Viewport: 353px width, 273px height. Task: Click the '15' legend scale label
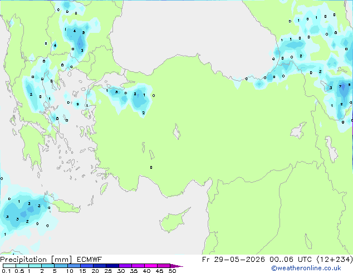[82, 271]
